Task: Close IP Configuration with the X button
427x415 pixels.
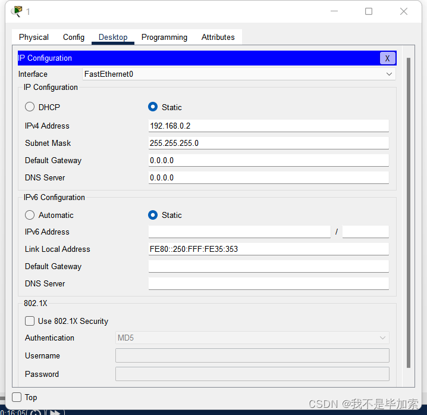Action: pos(387,58)
